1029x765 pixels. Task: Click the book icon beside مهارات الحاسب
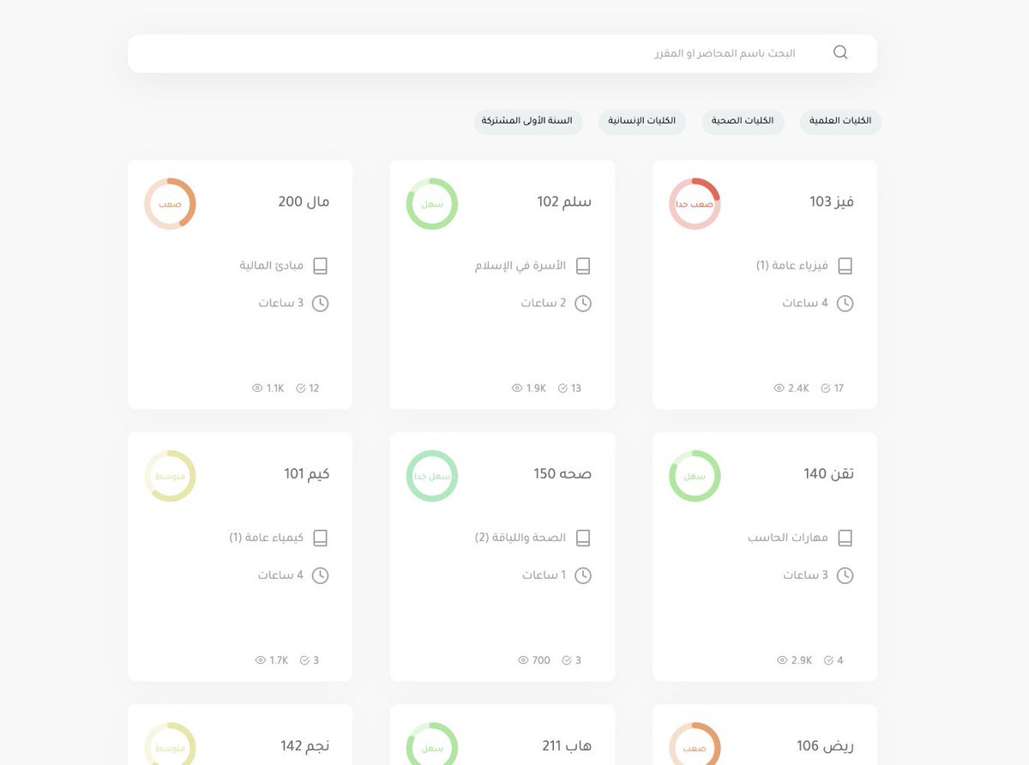click(845, 538)
